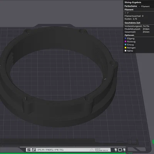154x154 pixels.
Task: Click the Modelldruckzeit 2h36m row
Action: click(137, 29)
